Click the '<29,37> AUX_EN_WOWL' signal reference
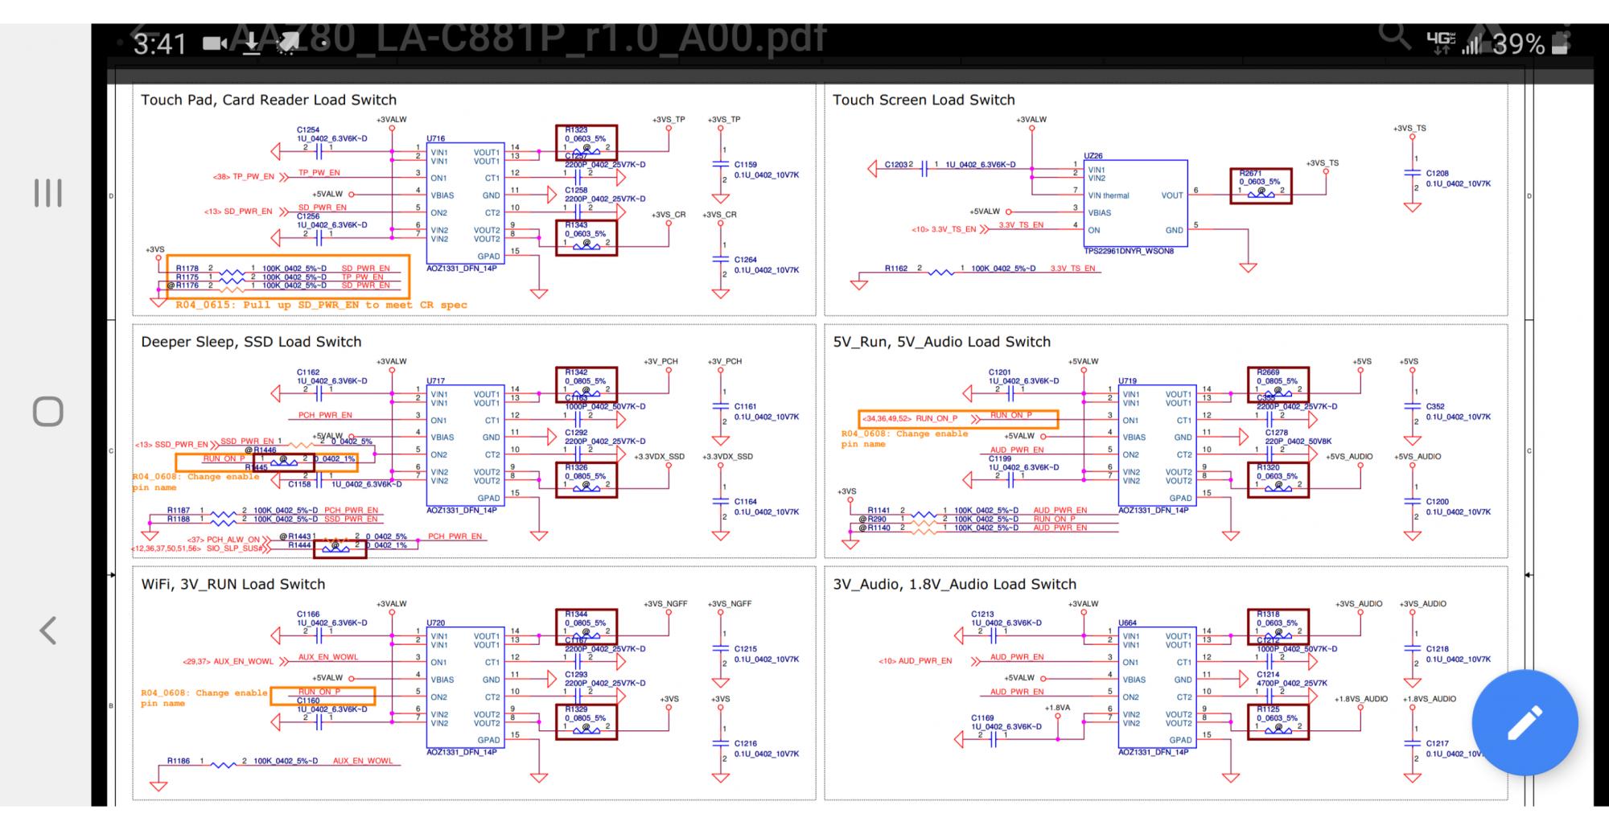Viewport: 1609px width, 830px height. pyautogui.click(x=228, y=662)
